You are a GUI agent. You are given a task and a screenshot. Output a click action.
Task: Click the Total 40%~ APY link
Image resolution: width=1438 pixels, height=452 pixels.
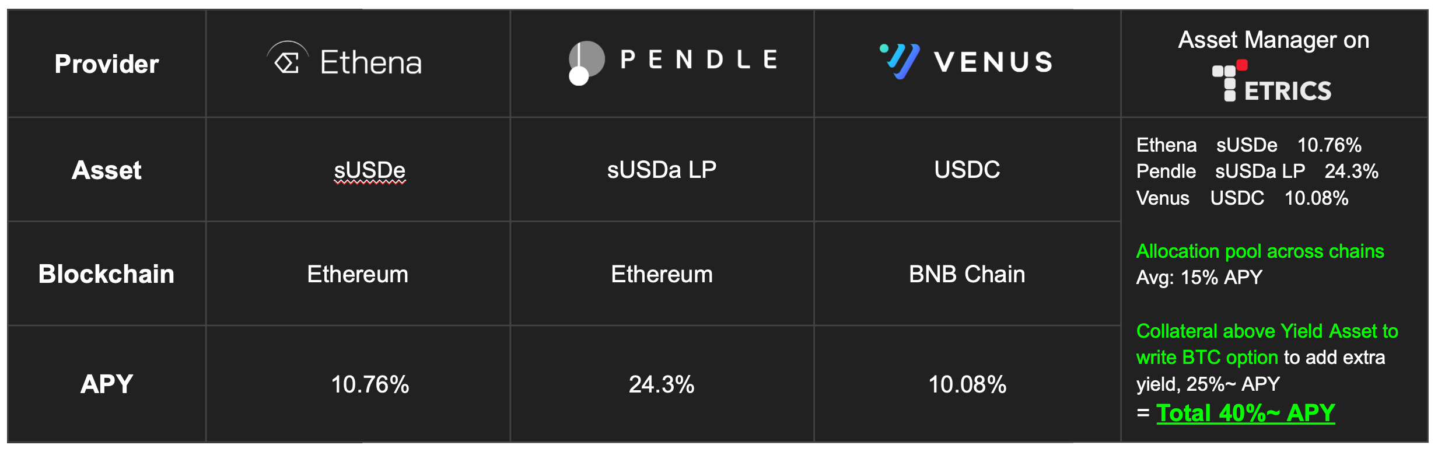tap(1245, 413)
